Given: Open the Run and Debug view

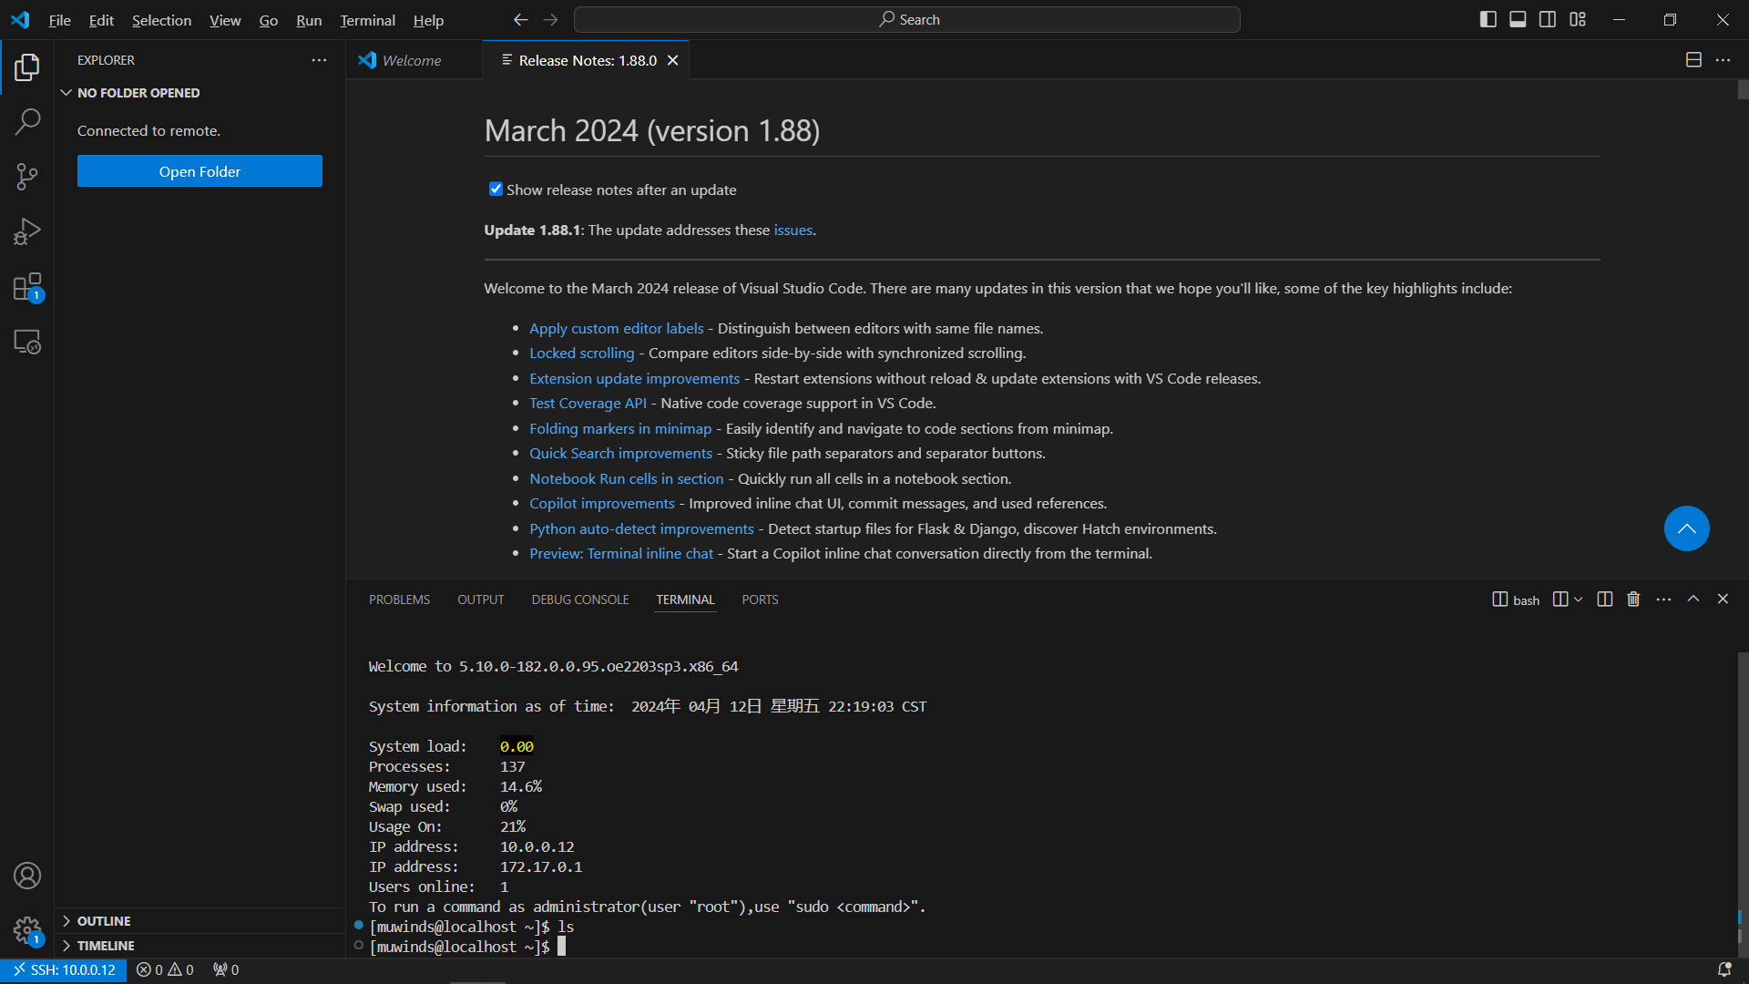Looking at the screenshot, I should (27, 231).
